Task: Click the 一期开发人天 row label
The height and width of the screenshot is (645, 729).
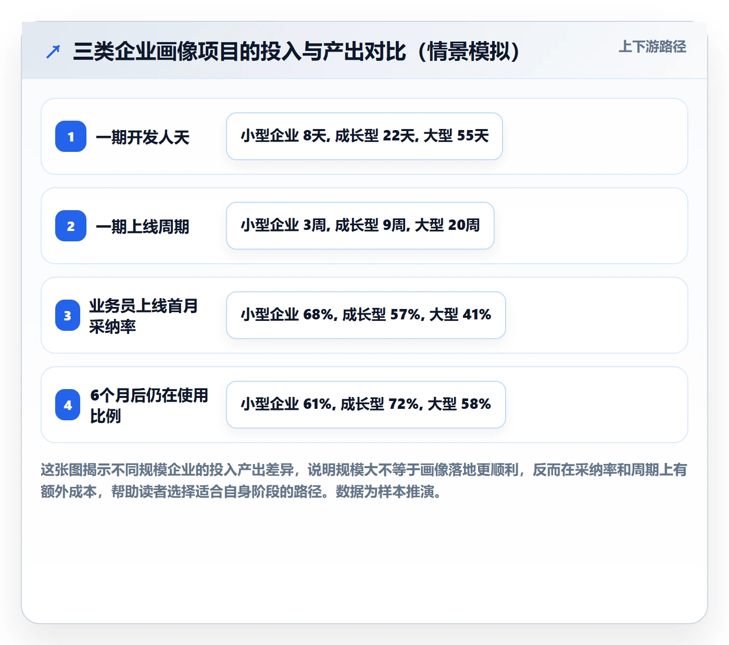Action: (143, 137)
